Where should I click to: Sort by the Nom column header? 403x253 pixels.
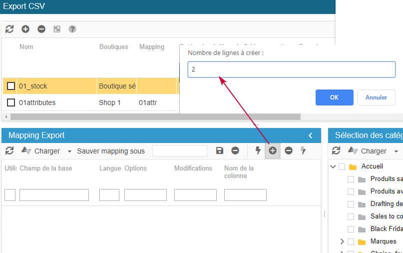click(x=26, y=46)
